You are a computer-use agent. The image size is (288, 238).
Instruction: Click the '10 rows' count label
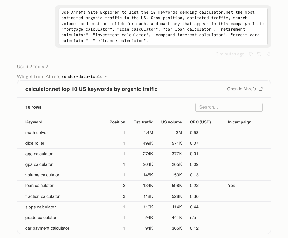(x=34, y=108)
